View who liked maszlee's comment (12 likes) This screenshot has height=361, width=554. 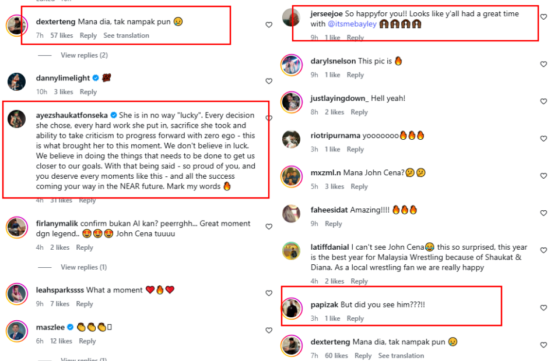pos(61,341)
